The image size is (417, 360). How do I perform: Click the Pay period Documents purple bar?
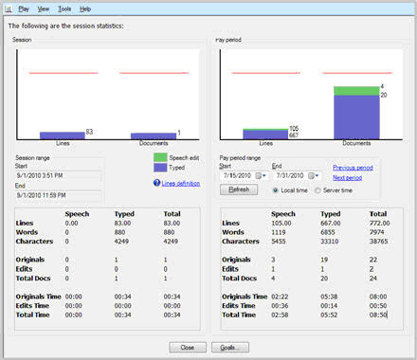coord(356,117)
